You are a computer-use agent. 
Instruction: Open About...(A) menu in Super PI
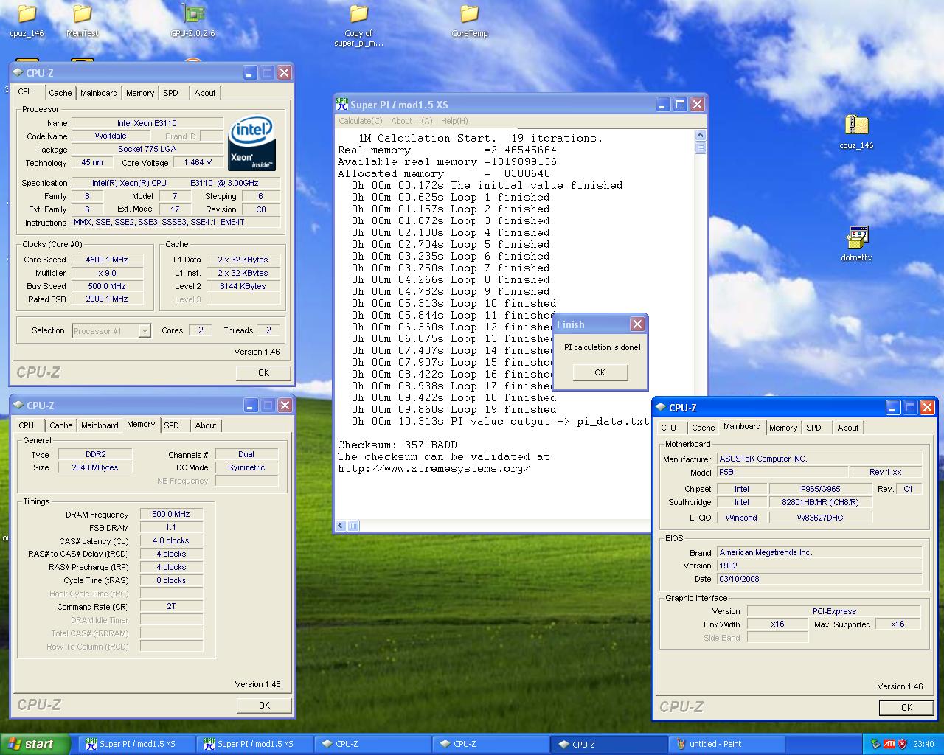(x=412, y=121)
